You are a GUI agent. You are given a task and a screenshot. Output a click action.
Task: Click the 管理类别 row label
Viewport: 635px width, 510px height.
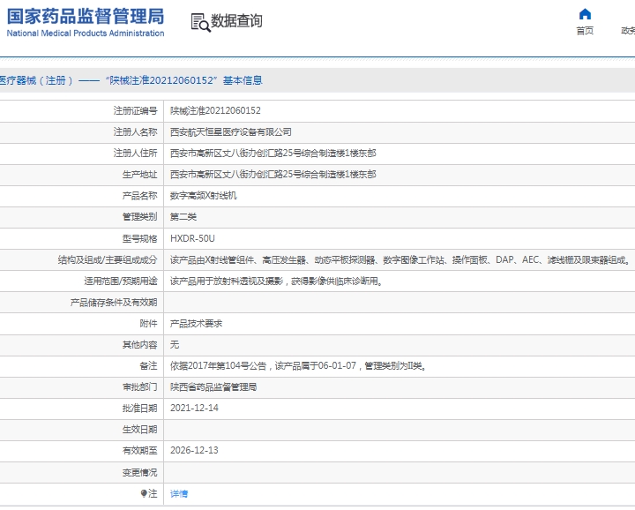(x=139, y=217)
